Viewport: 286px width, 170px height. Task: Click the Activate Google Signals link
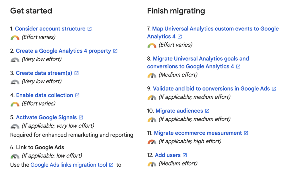coord(47,117)
